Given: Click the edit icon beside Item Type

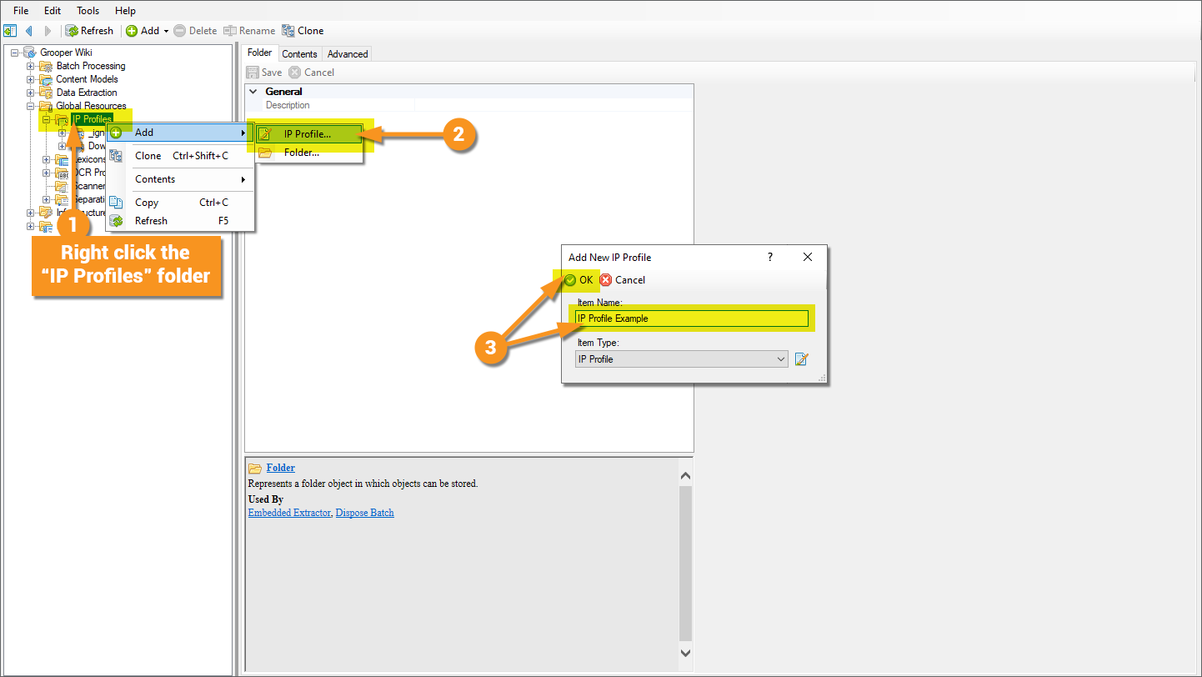Looking at the screenshot, I should 802,359.
